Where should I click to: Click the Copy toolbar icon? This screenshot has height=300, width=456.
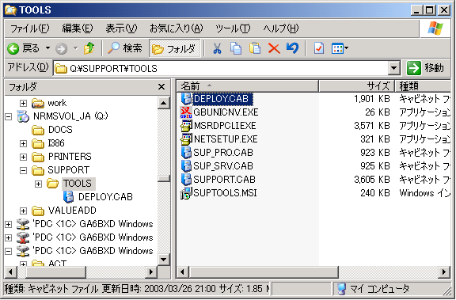(x=236, y=48)
